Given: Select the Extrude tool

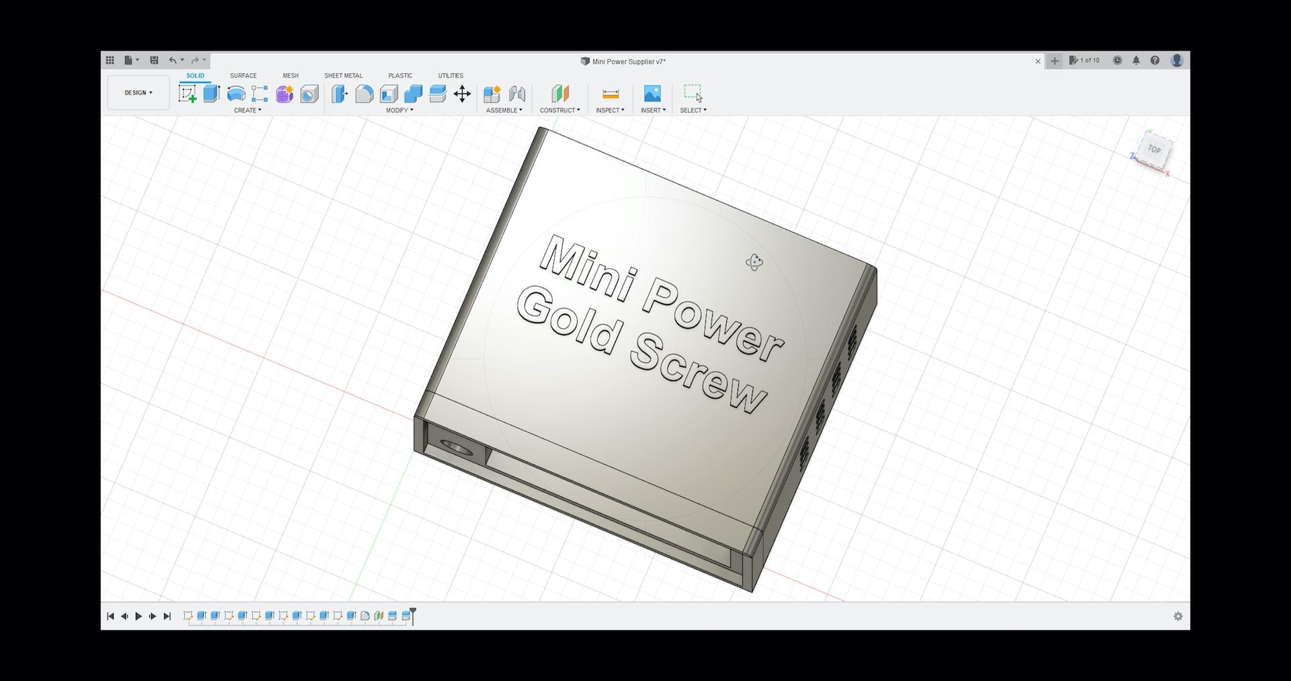Looking at the screenshot, I should pos(212,93).
